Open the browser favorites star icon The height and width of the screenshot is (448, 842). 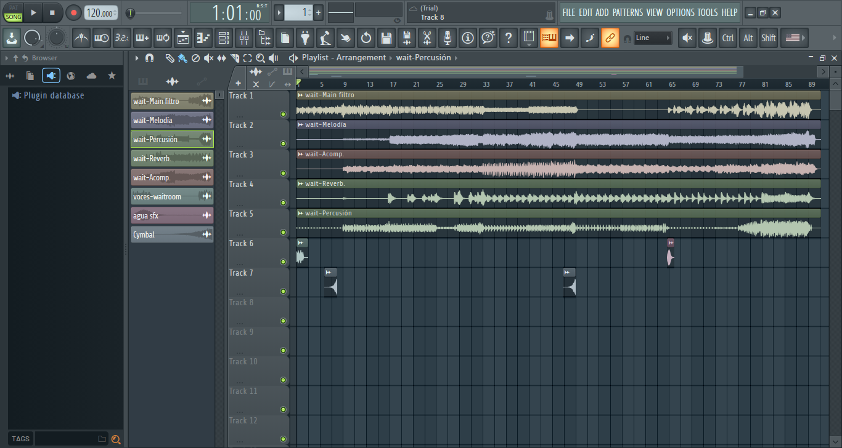tap(112, 76)
